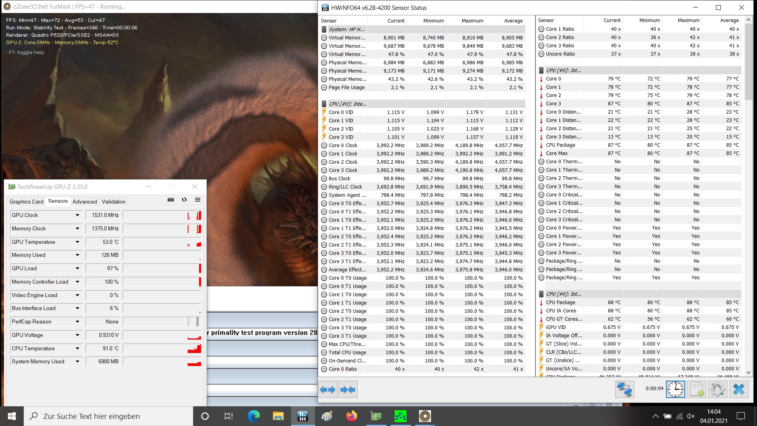The height and width of the screenshot is (426, 757).
Task: Open the GPU Temperature sensor dropdown arrow
Action: (x=77, y=242)
